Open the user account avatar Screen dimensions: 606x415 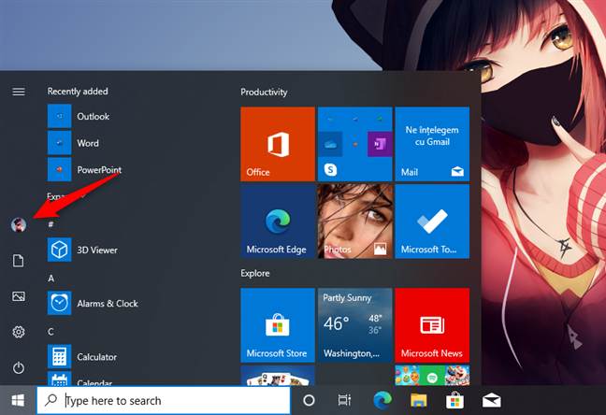point(19,224)
